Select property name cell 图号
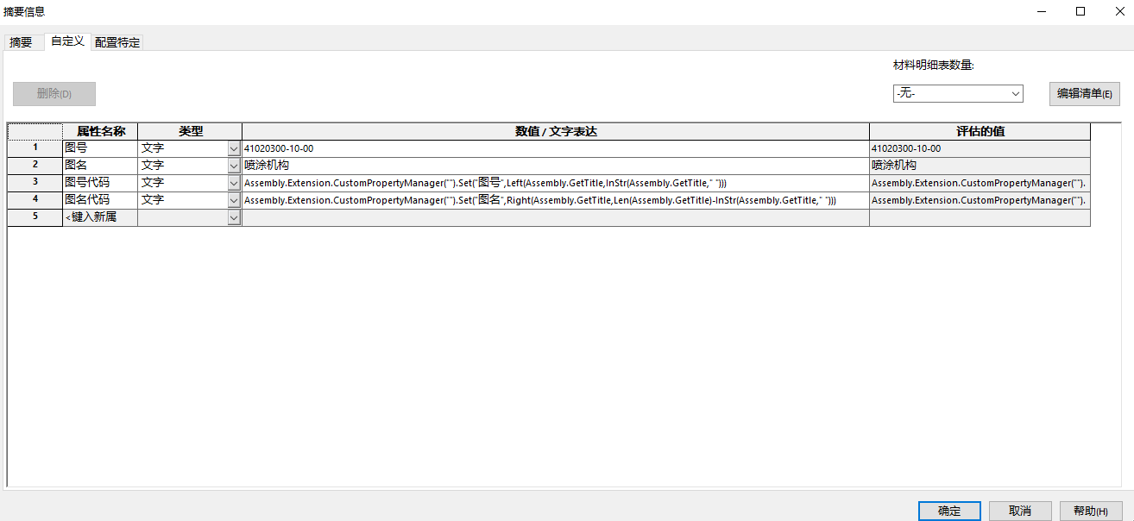 (101, 148)
